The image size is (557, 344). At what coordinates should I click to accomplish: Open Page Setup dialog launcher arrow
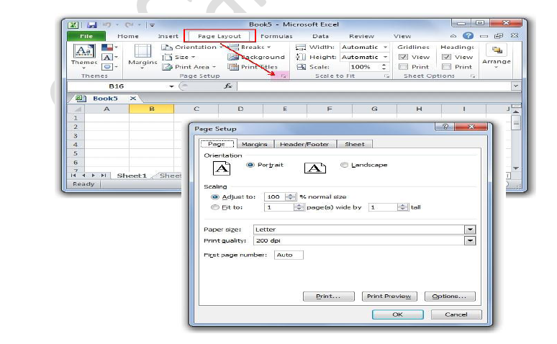284,76
